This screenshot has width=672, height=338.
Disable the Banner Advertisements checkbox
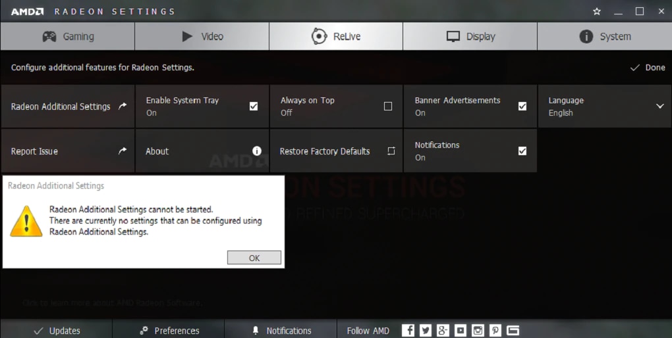point(522,106)
